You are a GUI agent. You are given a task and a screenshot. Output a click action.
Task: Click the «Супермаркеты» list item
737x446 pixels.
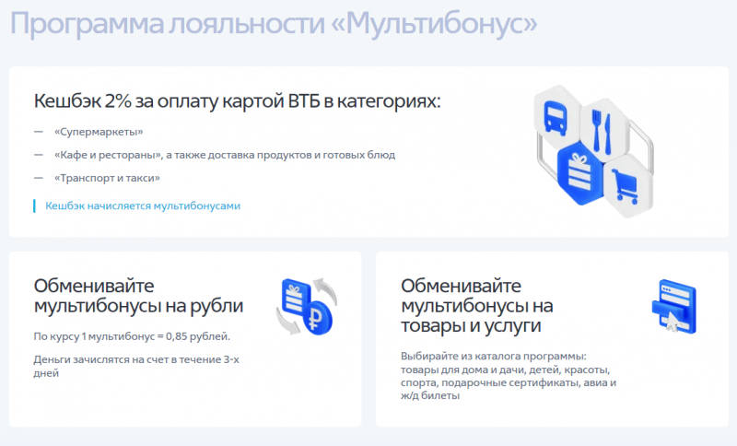(99, 132)
